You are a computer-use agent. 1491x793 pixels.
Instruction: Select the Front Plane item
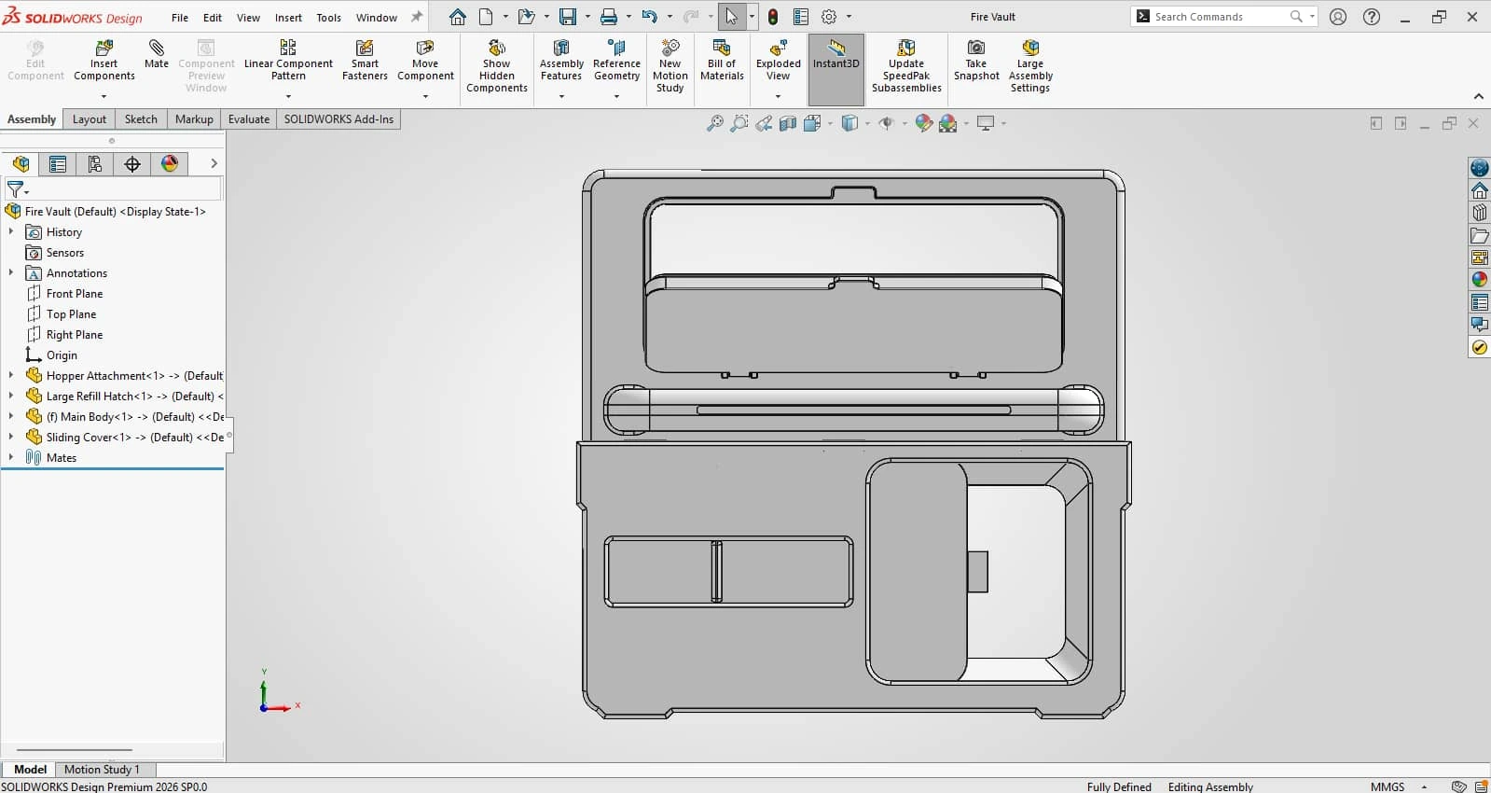tap(75, 293)
